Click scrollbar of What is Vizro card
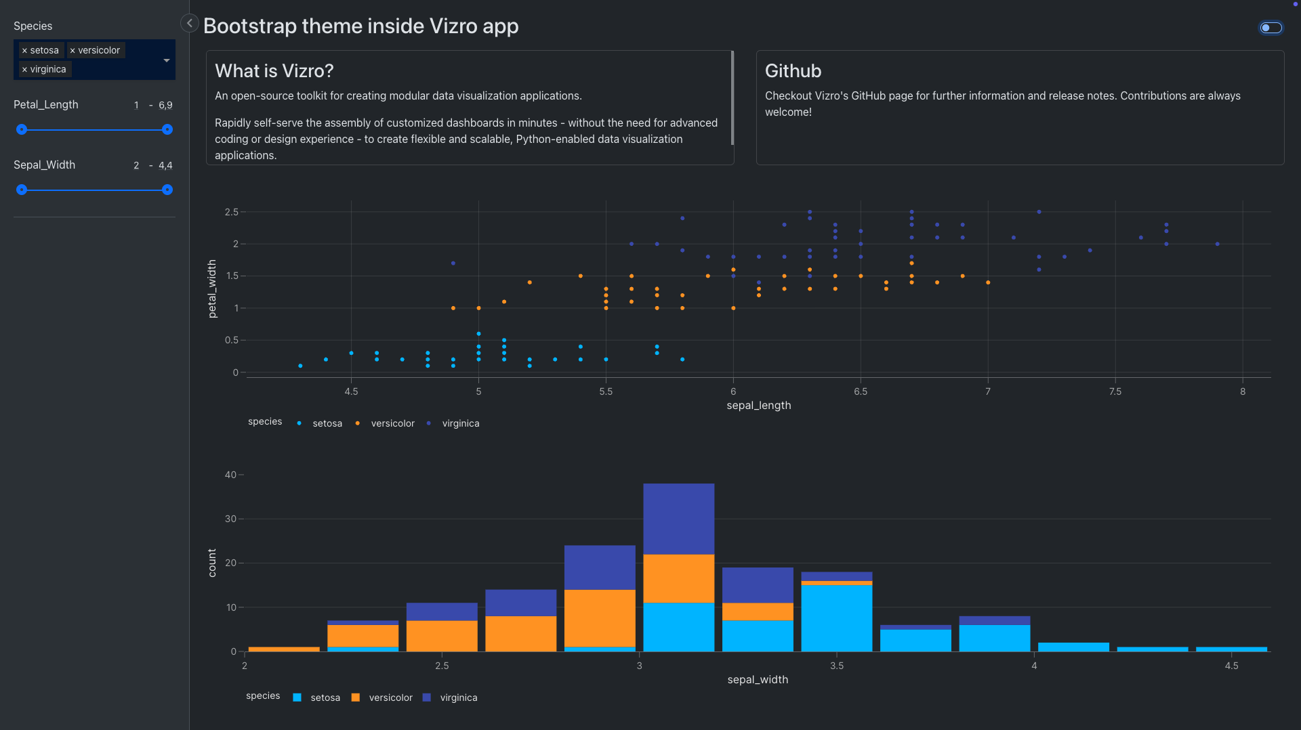 coord(732,98)
